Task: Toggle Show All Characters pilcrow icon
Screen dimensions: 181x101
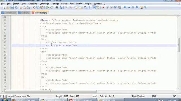Action: (x=90, y=8)
